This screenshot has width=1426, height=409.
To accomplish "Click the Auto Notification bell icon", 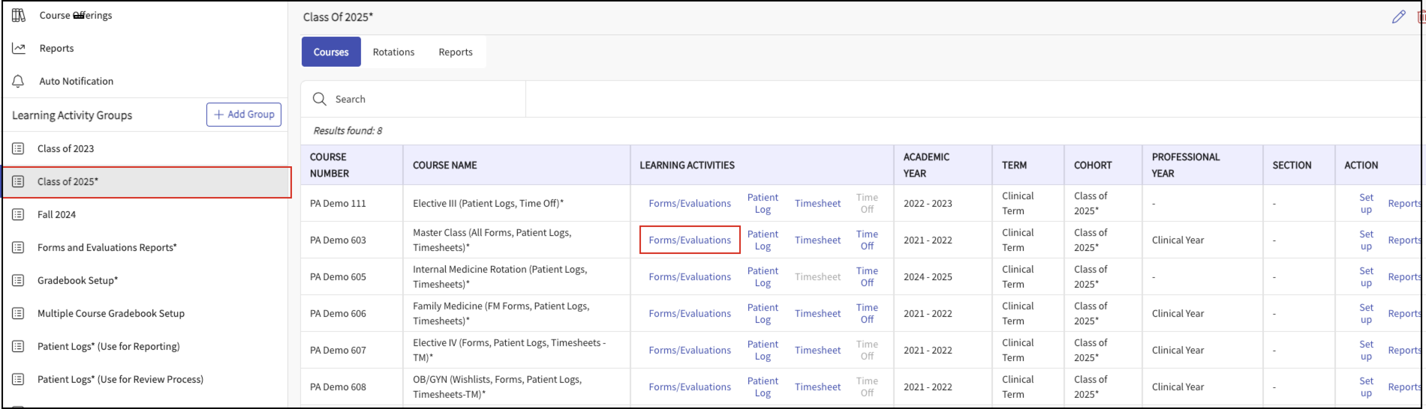I will point(18,81).
